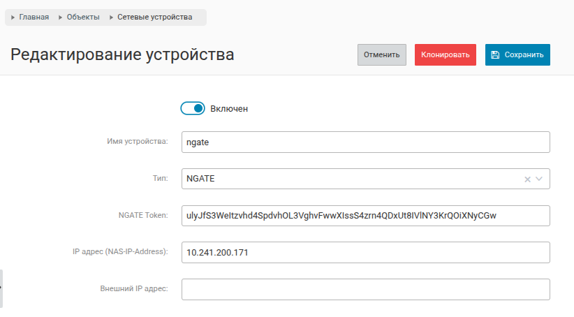The width and height of the screenshot is (574, 317).
Task: Click the Включен label next to switch
Action: (229, 109)
